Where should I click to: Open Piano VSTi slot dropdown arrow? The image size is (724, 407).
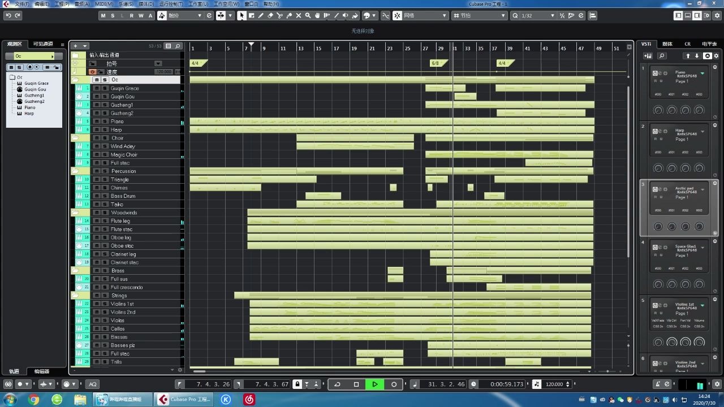[x=703, y=73]
